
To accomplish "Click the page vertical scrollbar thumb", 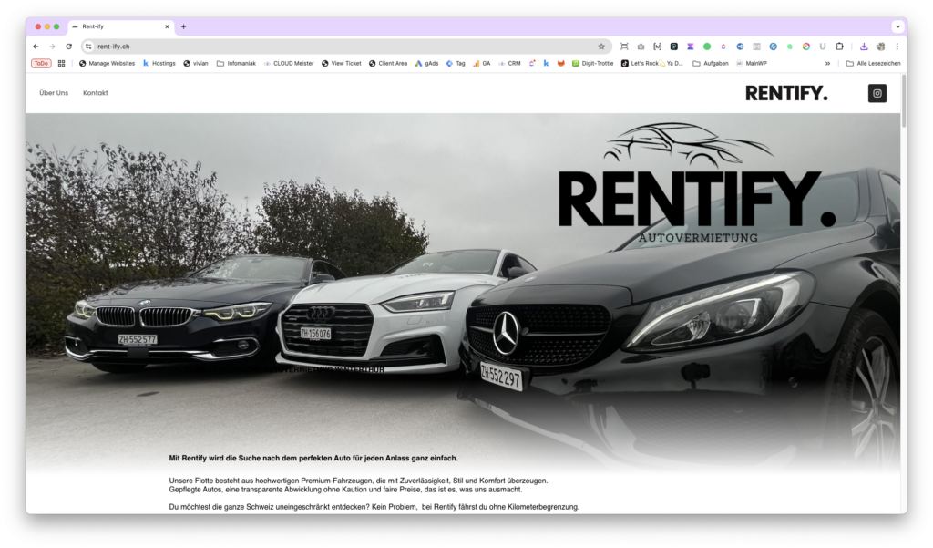I will tap(904, 100).
